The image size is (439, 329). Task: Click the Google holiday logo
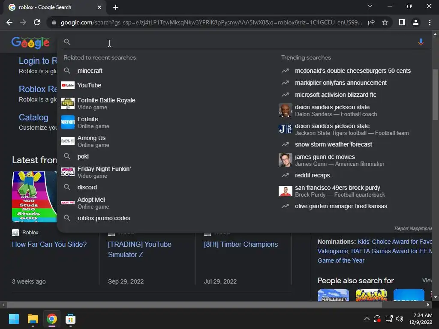pos(31,42)
